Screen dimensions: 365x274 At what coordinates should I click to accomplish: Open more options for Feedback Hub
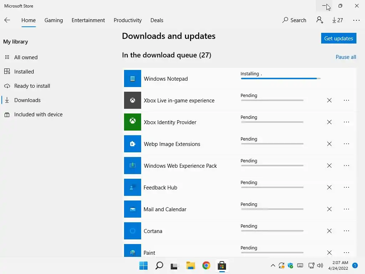click(x=346, y=187)
